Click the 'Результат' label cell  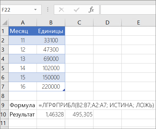(23, 114)
